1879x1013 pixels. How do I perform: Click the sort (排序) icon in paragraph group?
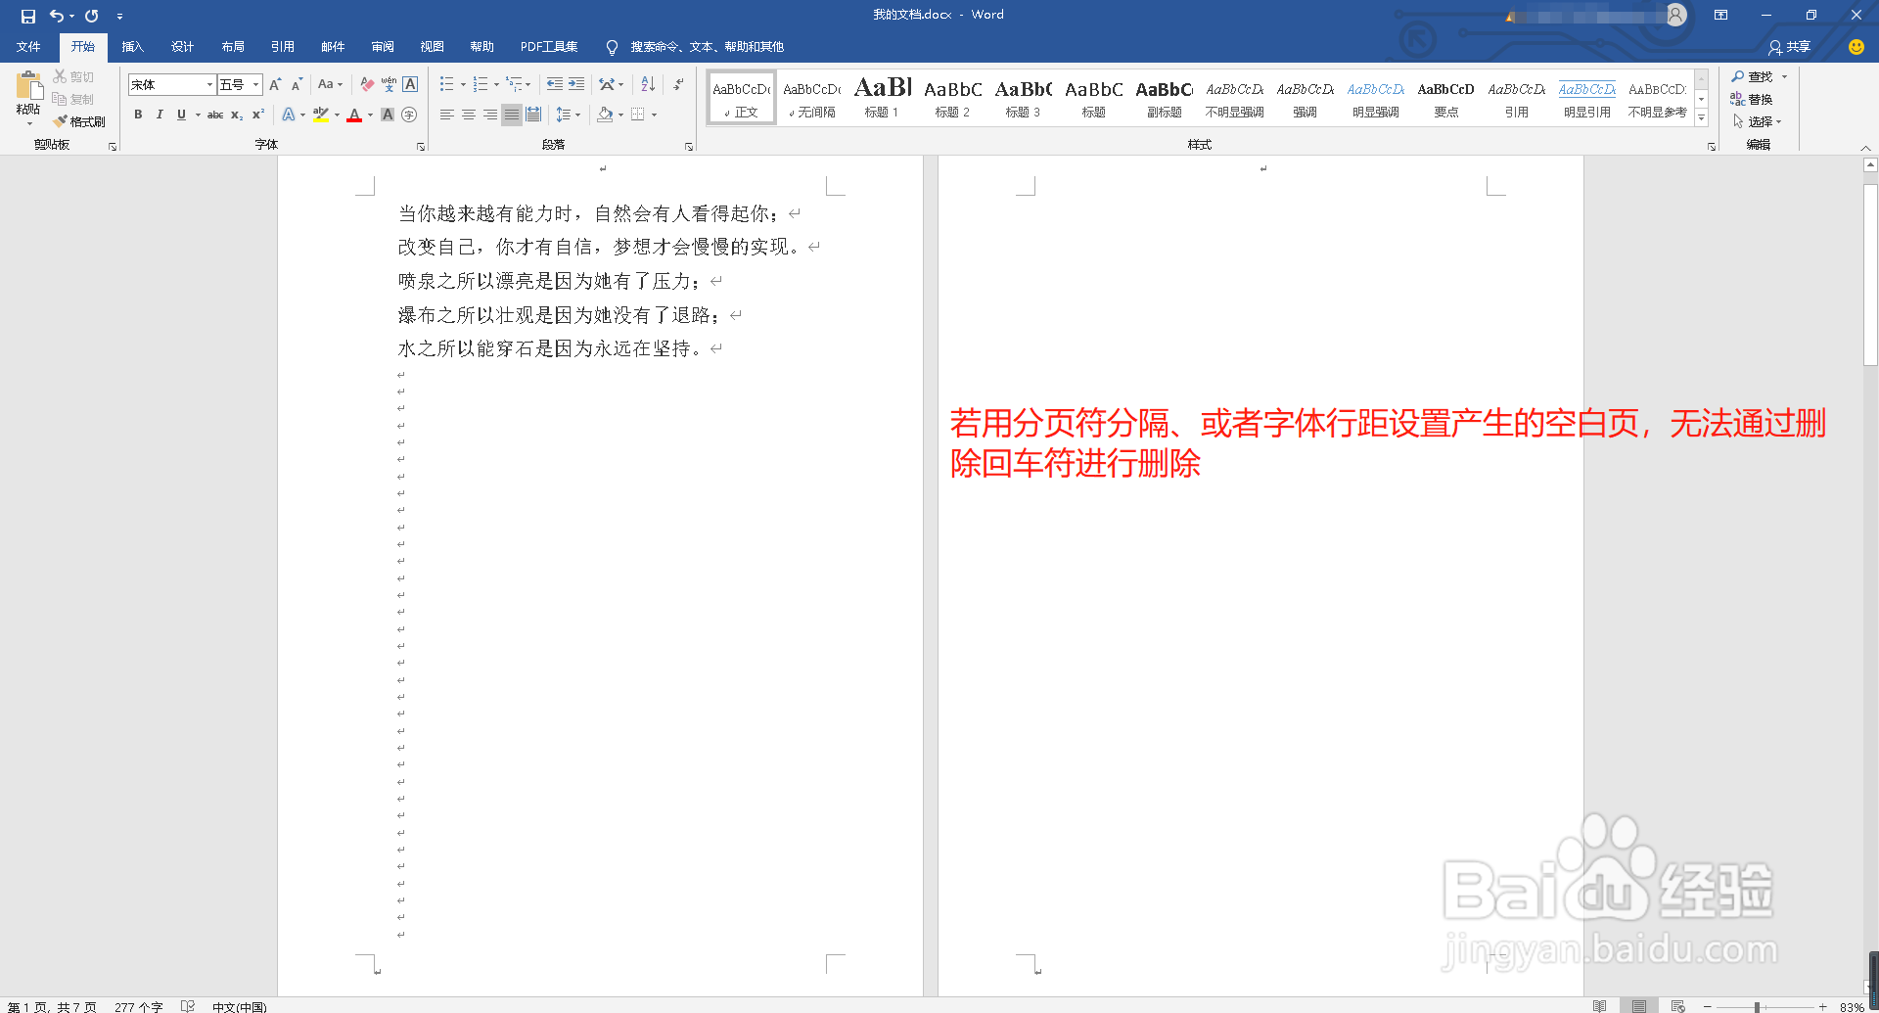[647, 84]
